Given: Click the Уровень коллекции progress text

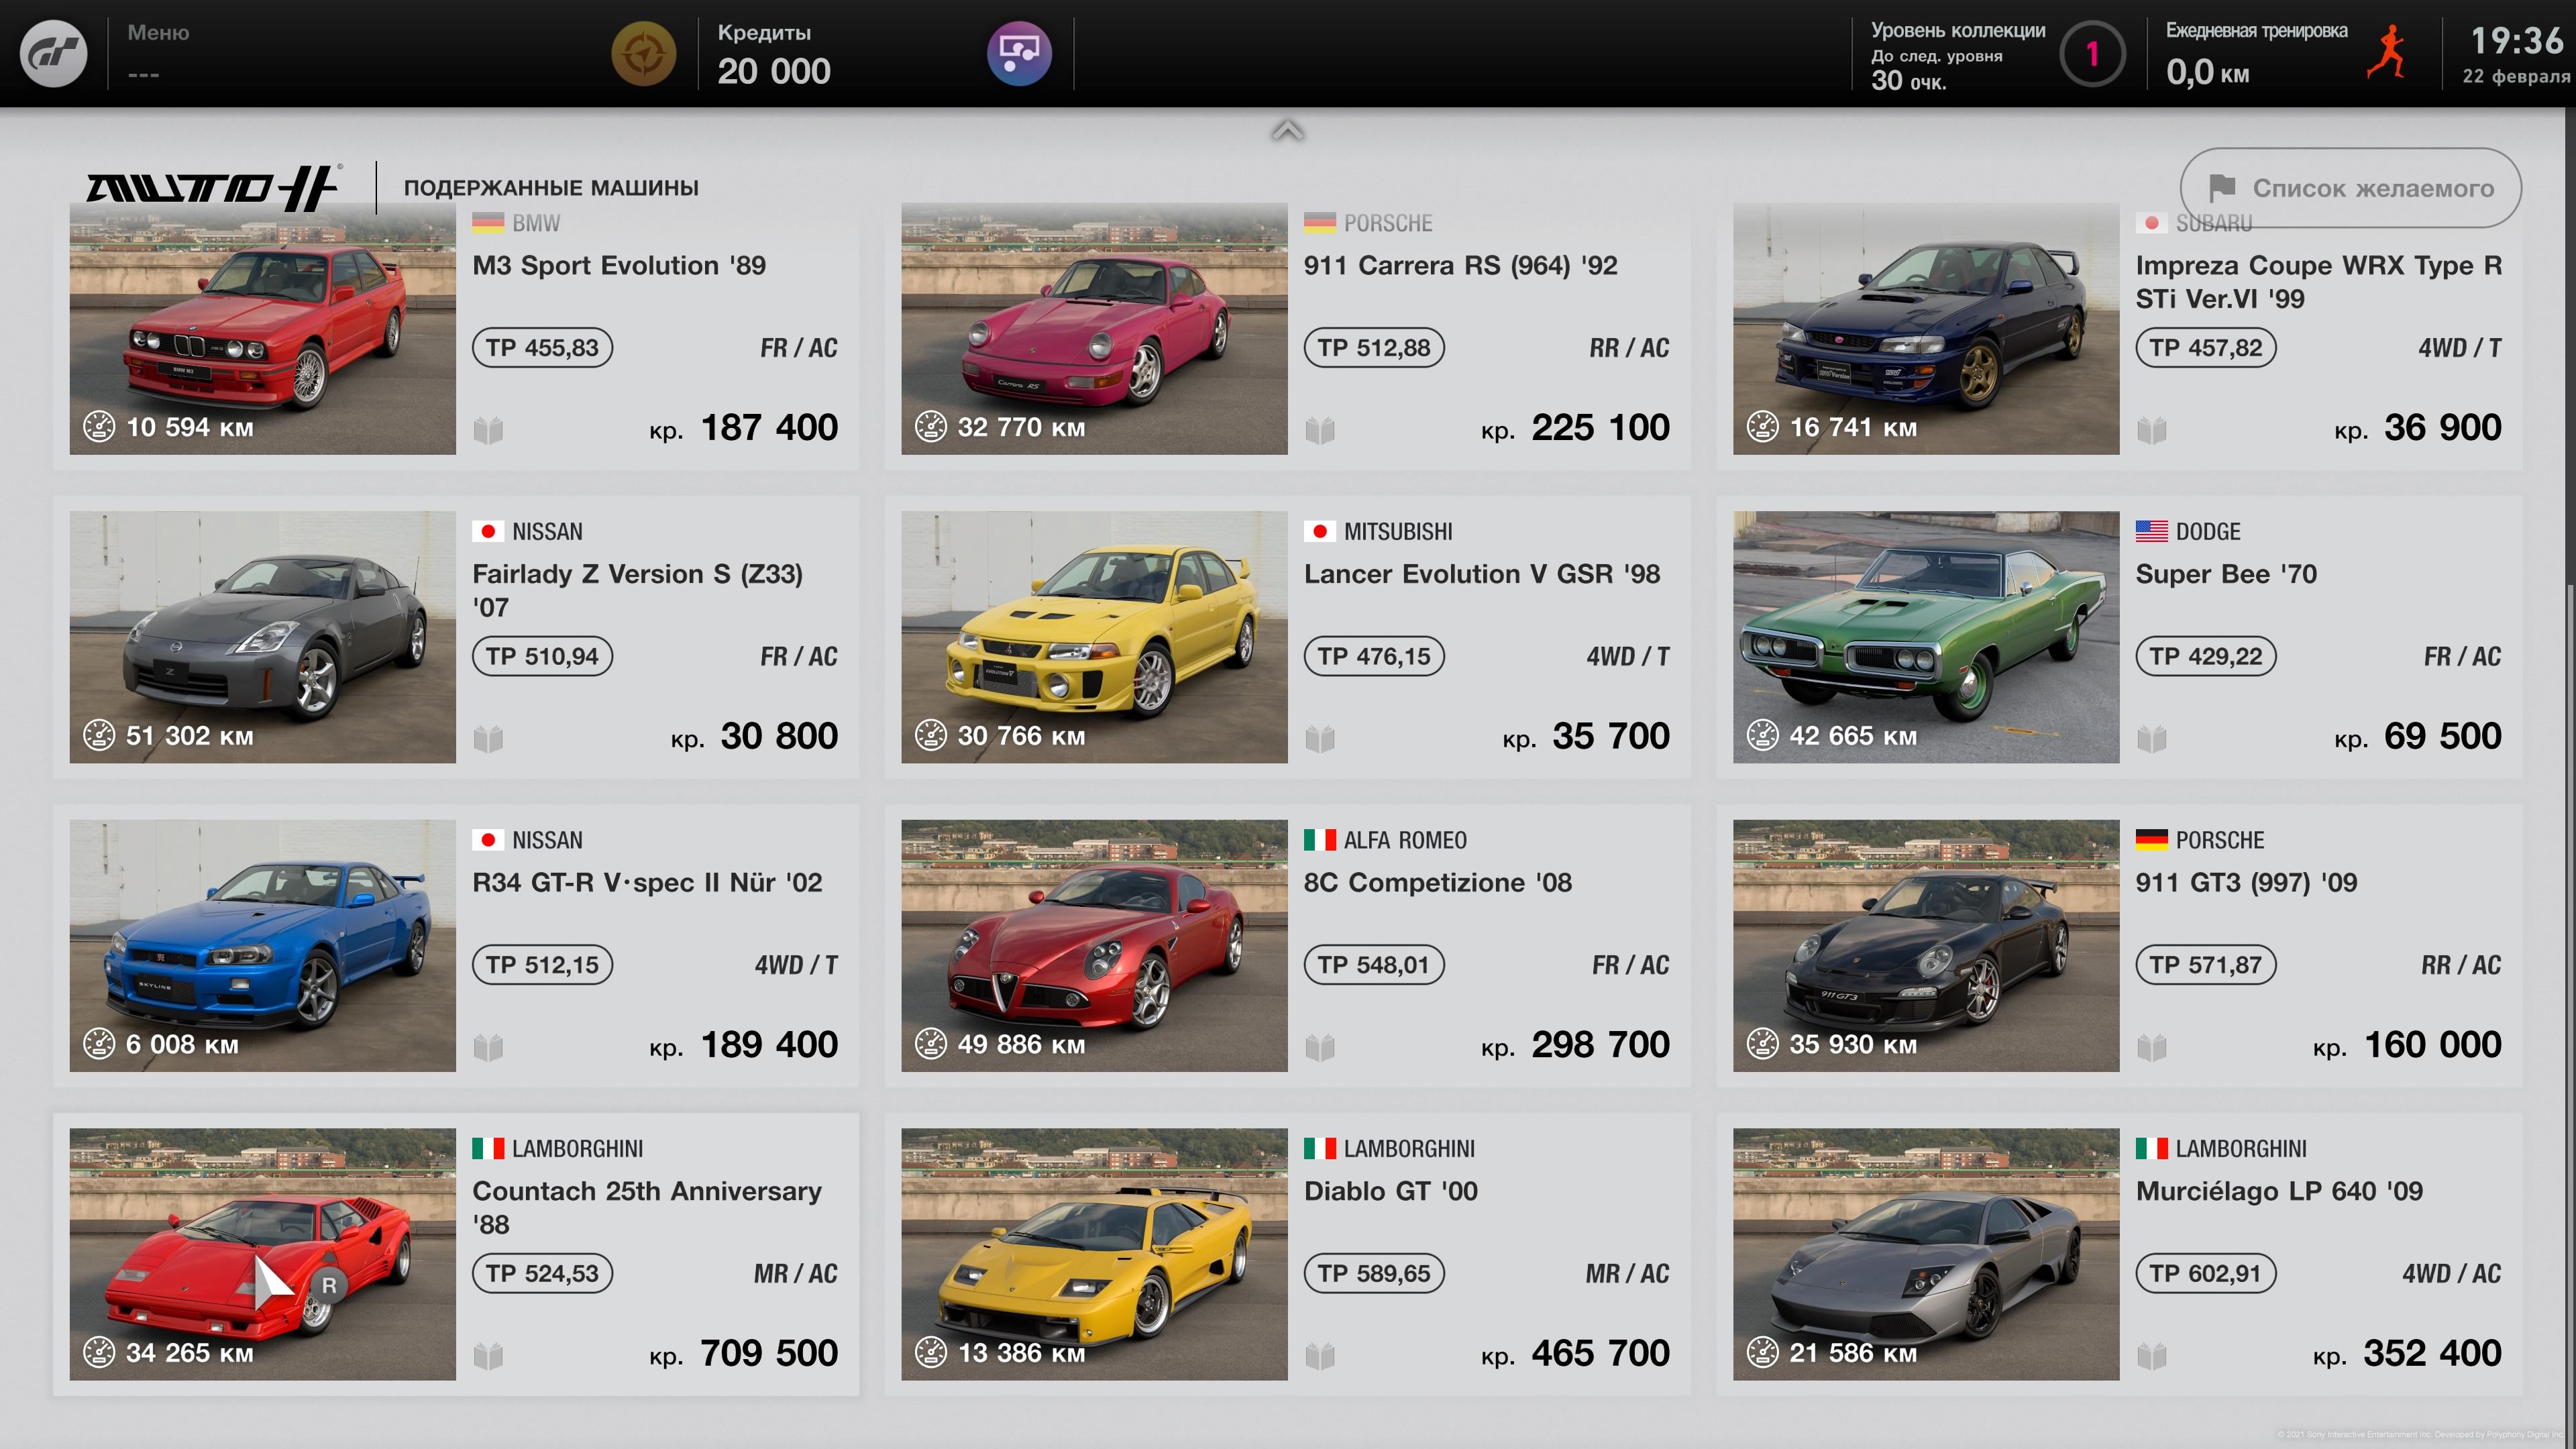Looking at the screenshot, I should click(x=1958, y=56).
